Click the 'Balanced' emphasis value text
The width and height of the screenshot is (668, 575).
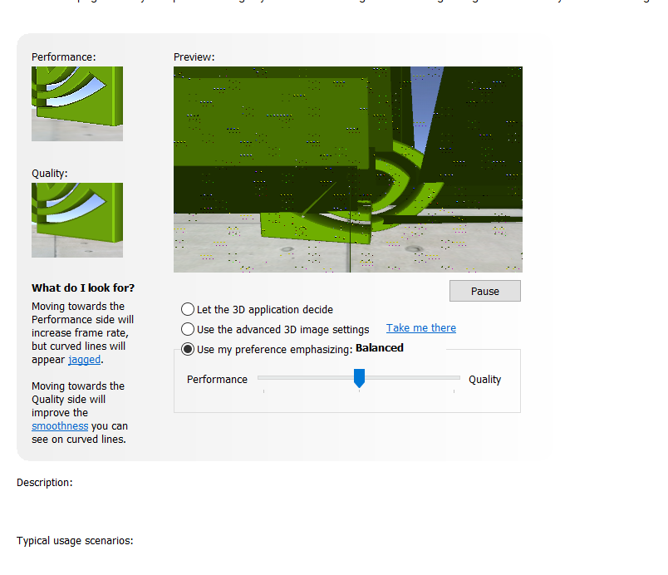(x=380, y=347)
